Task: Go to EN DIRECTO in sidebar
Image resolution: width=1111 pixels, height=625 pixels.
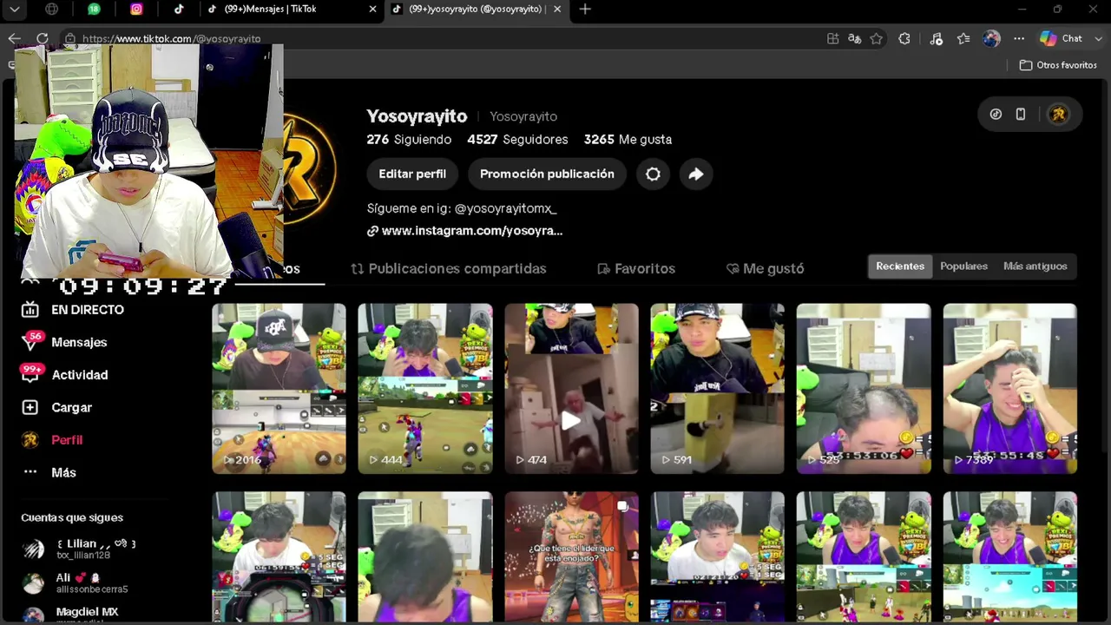Action: pyautogui.click(x=73, y=310)
